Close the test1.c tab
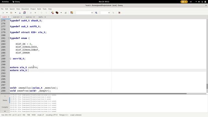 [x=45, y=17]
